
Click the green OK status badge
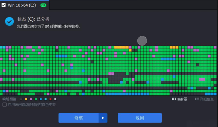pyautogui.click(x=43, y=5)
